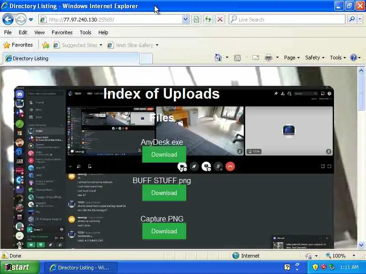Image resolution: width=366 pixels, height=274 pixels.
Task: Stop loading with the red X icon
Action: (220, 20)
